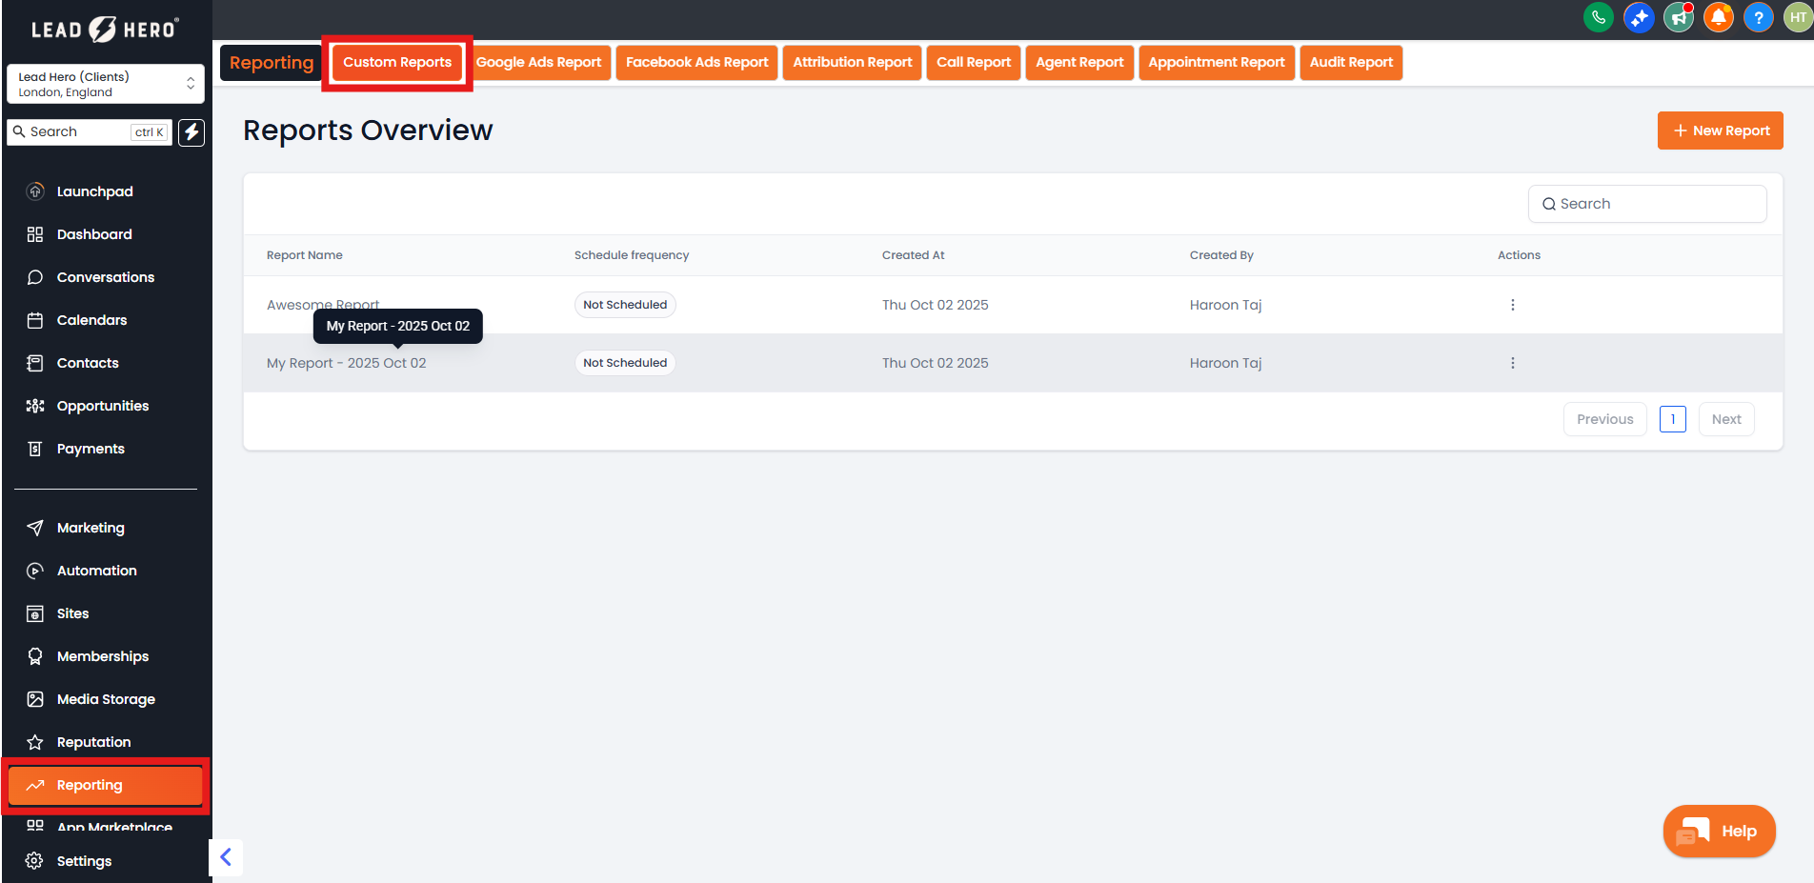1814x883 pixels.
Task: Open the Attribution Report tab
Action: [x=852, y=63]
